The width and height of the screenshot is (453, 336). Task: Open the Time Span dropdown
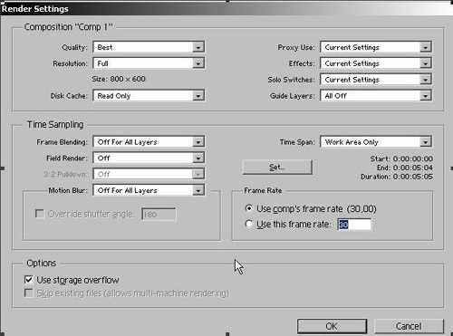coord(376,142)
